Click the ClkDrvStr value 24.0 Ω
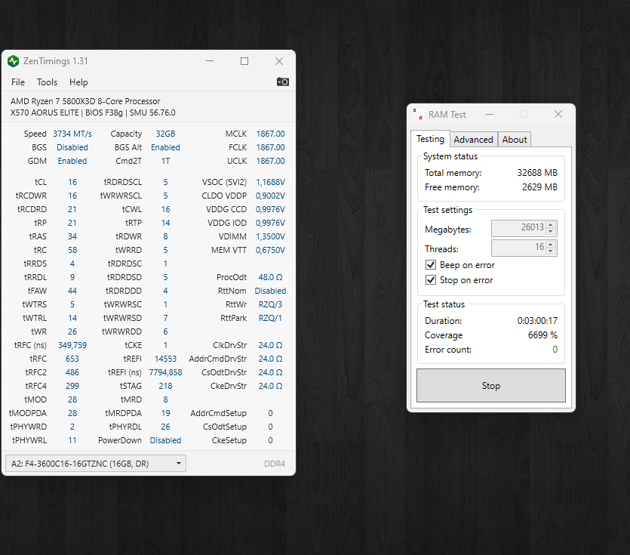The height and width of the screenshot is (555, 630). [x=270, y=345]
